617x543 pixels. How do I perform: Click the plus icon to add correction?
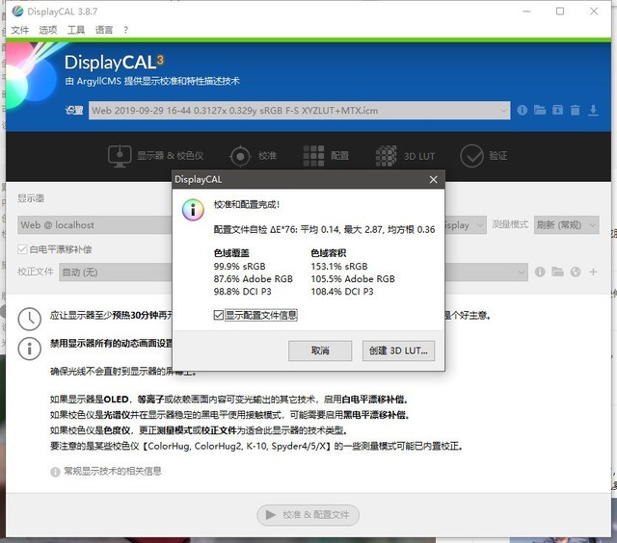[x=593, y=271]
